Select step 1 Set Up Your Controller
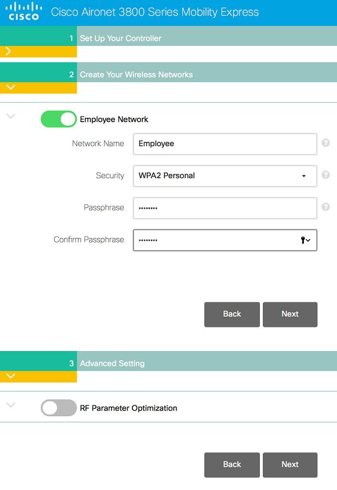337x490 pixels. coord(168,35)
